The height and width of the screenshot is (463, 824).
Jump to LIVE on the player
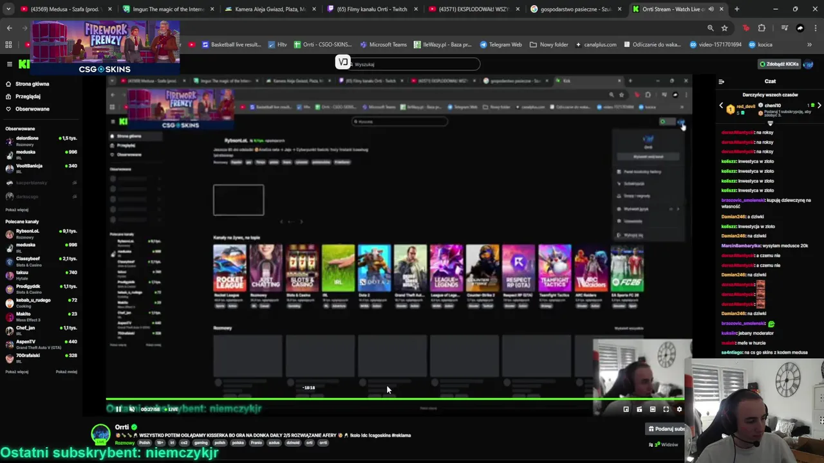pos(171,409)
